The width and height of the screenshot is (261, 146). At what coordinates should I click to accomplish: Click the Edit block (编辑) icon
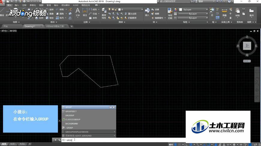pos(155,14)
